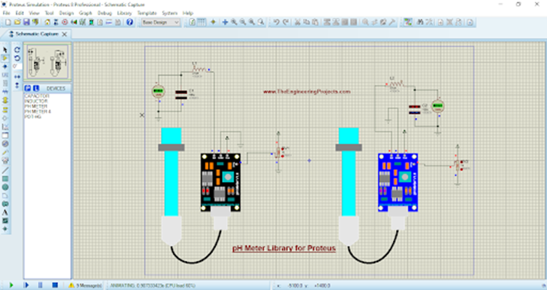547x290 pixels.
Task: Open the Template menu
Action: [x=147, y=13]
